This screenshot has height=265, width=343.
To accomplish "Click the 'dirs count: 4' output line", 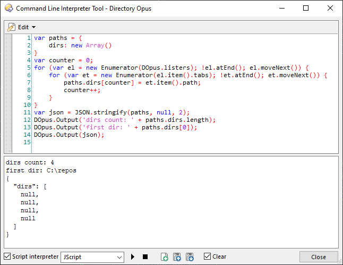I will [x=30, y=162].
